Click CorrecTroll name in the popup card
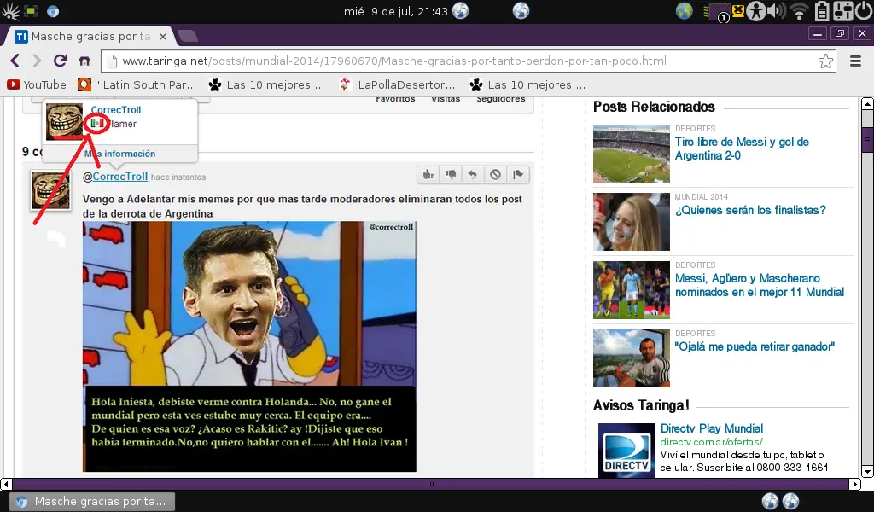 tap(116, 110)
